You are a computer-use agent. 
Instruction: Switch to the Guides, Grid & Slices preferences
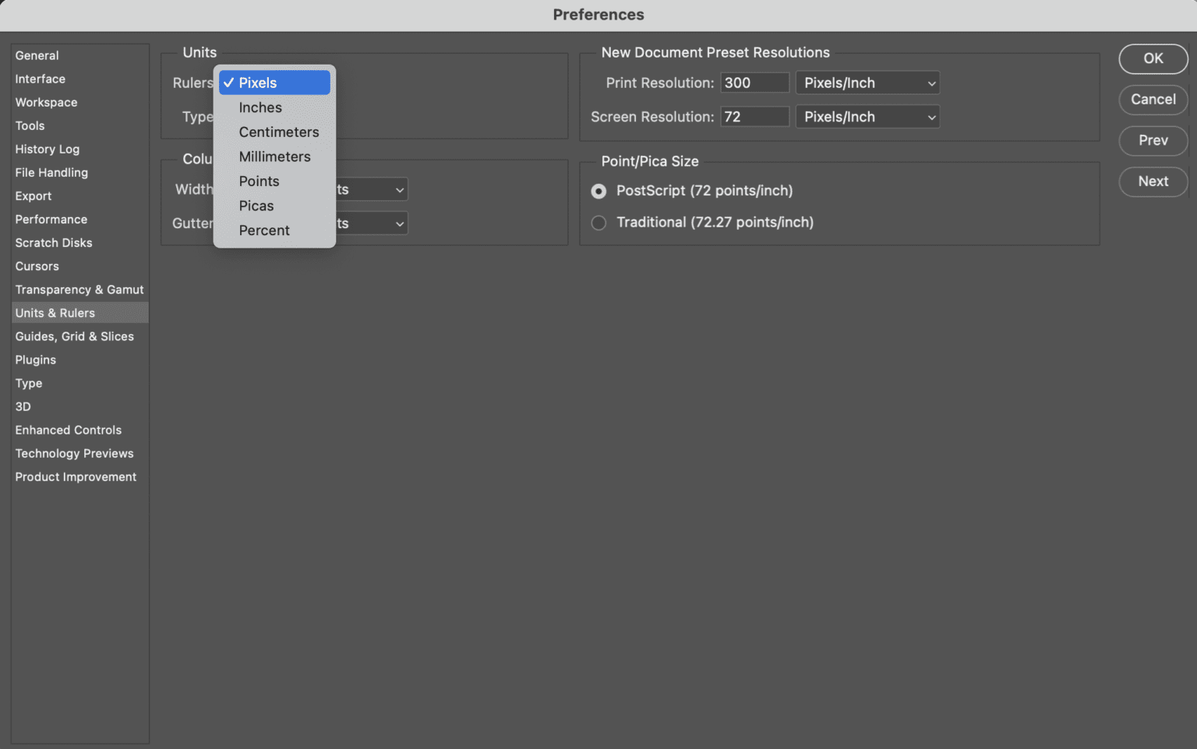point(75,336)
